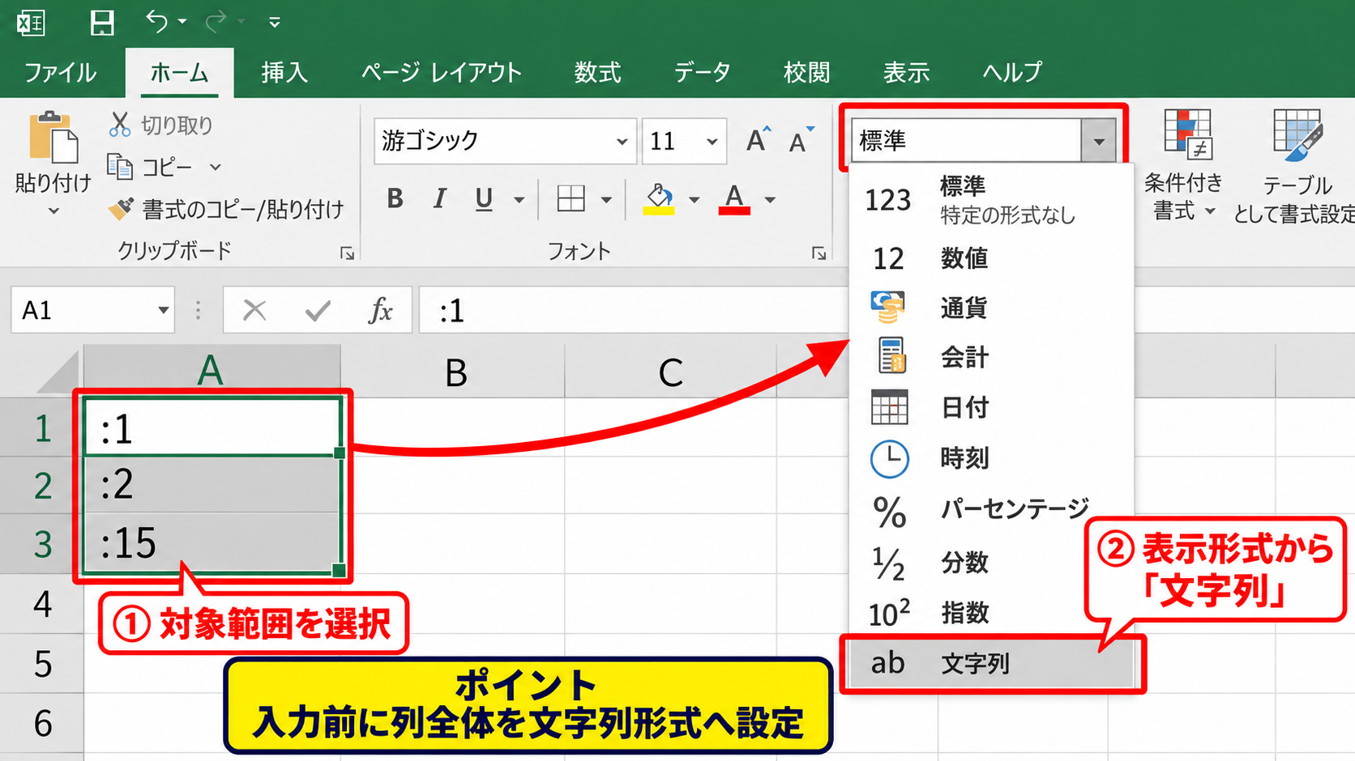Switch to the ページ レイアウト tab
This screenshot has width=1355, height=761.
coord(442,73)
